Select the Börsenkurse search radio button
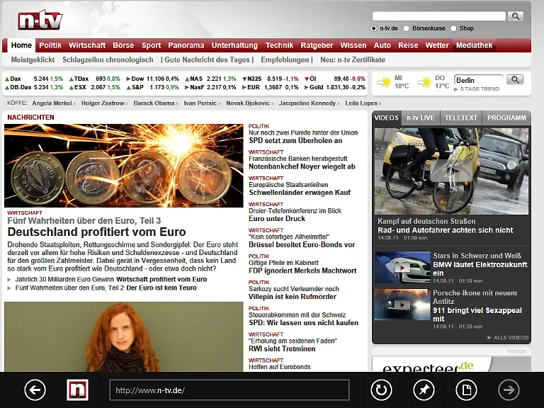This screenshot has height=408, width=544. [406, 28]
